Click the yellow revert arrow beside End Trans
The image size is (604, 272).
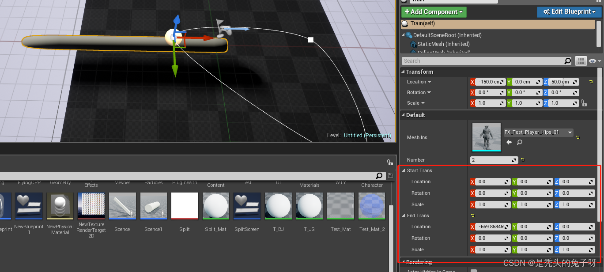click(473, 215)
